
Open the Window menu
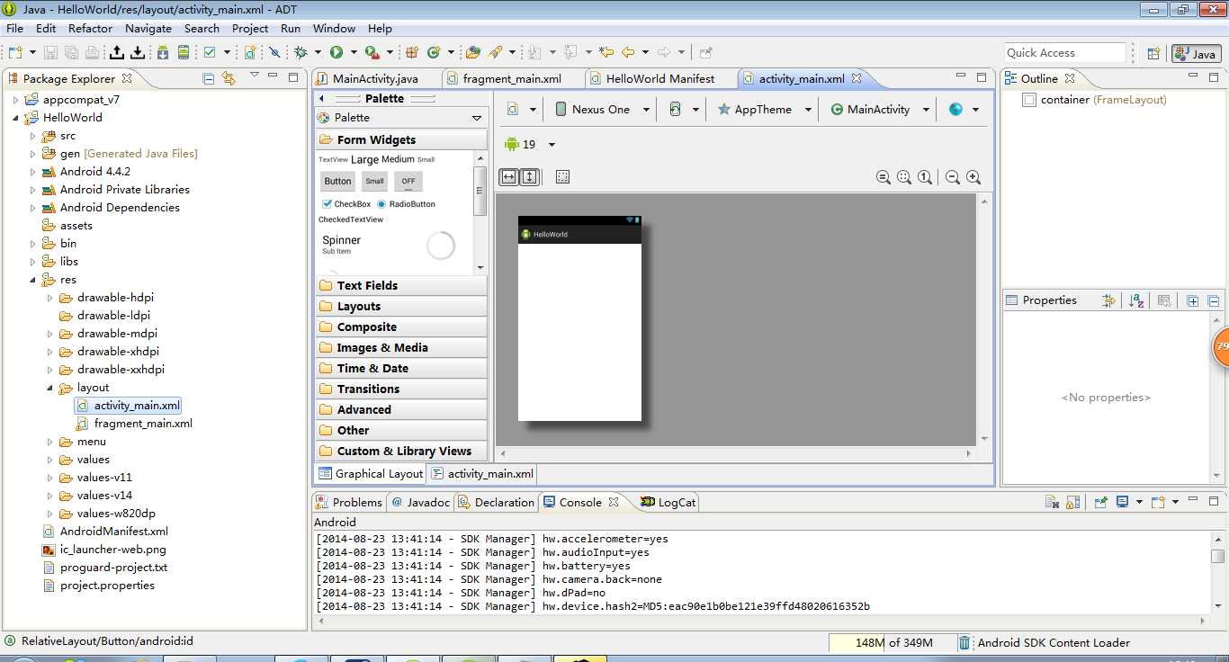[x=334, y=28]
